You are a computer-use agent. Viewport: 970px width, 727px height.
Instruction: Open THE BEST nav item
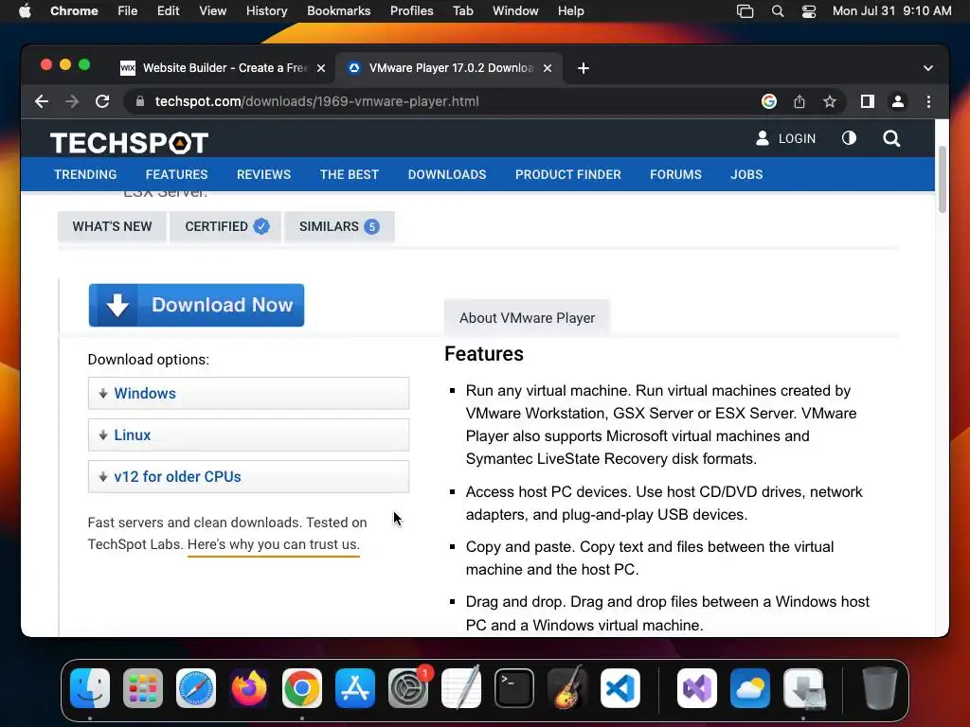(350, 174)
